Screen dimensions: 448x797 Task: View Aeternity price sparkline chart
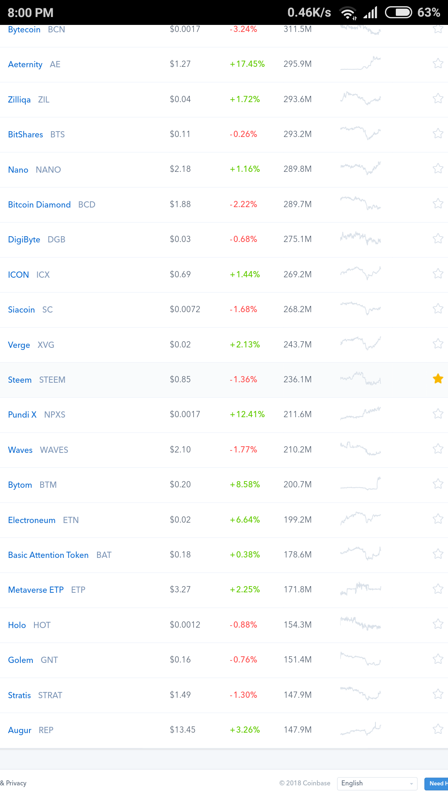click(x=360, y=64)
